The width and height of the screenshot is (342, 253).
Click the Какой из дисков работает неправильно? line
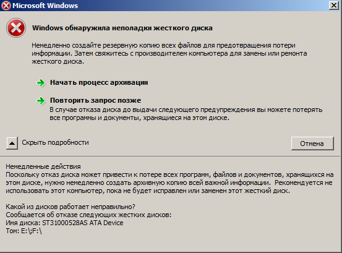pos(71,207)
